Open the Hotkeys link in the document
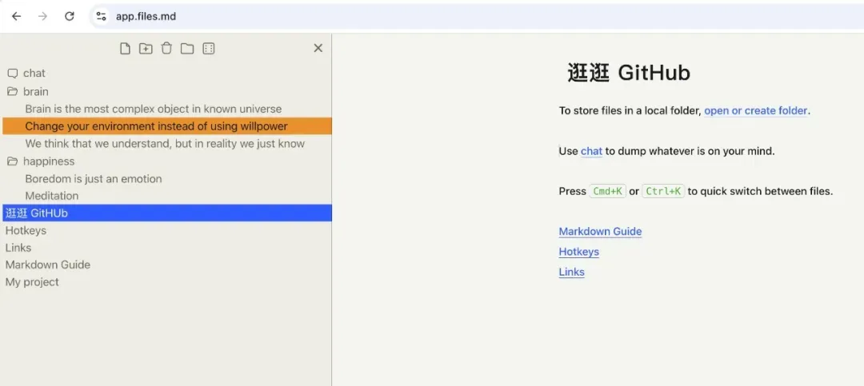The height and width of the screenshot is (386, 864). [x=578, y=252]
